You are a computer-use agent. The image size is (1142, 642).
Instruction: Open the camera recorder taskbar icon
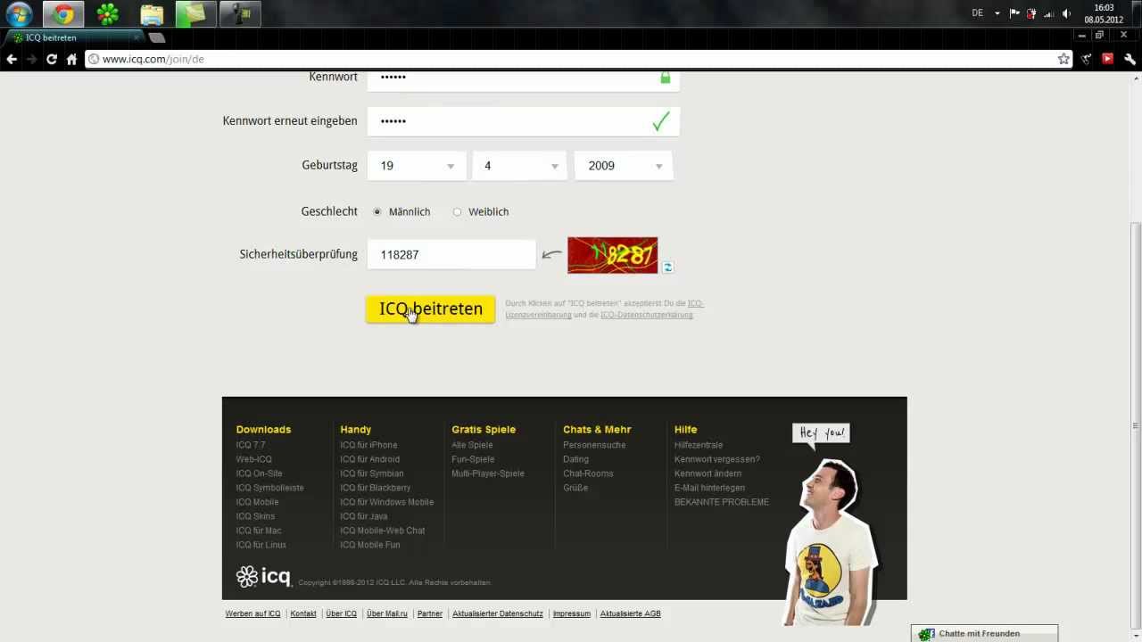pyautogui.click(x=240, y=13)
